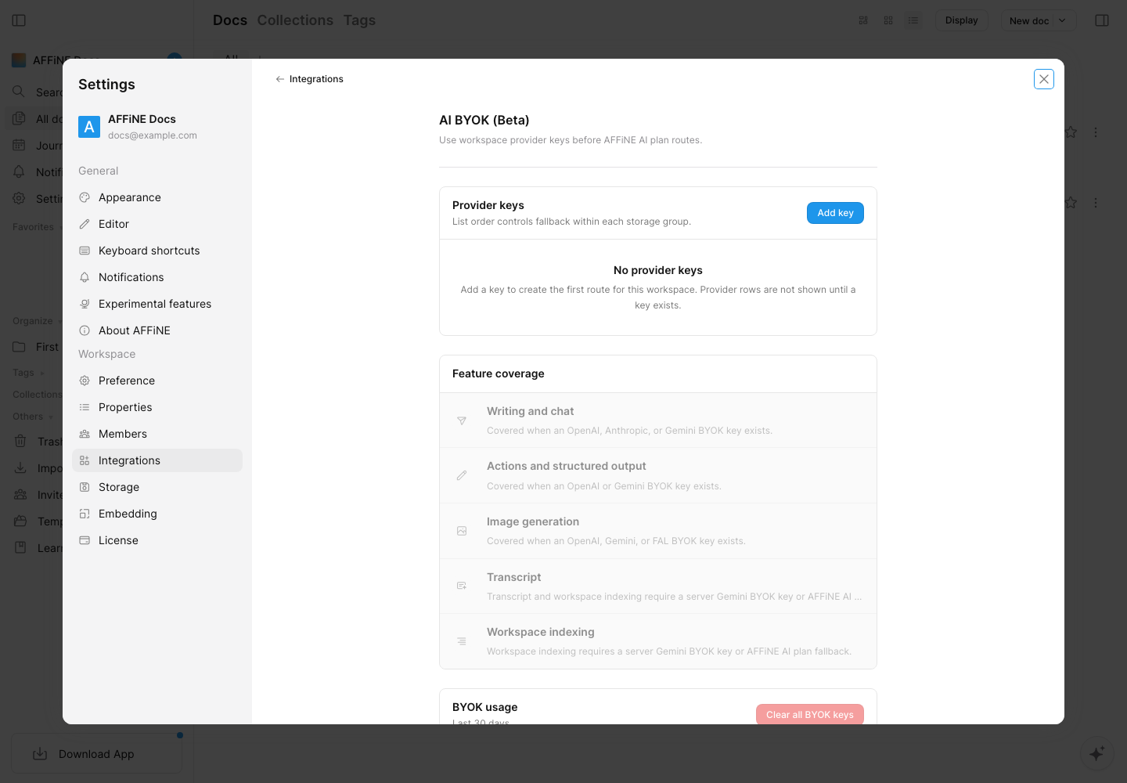Open License settings
Viewport: 1127px width, 783px height.
coord(157,540)
